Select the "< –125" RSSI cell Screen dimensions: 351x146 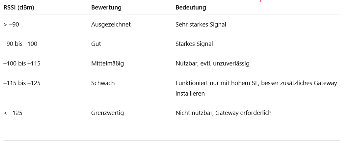pos(13,113)
